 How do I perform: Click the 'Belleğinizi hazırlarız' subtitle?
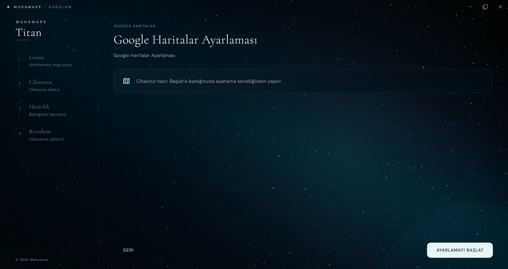[48, 114]
